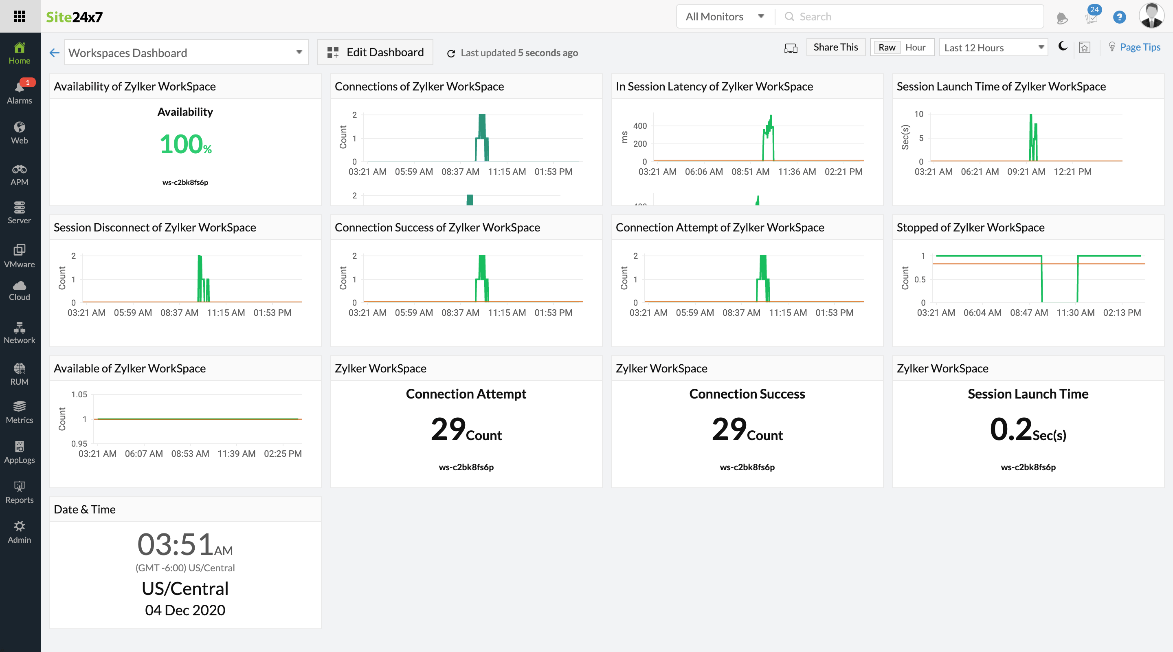The width and height of the screenshot is (1173, 652).
Task: Open Page Tips link
Action: point(1140,46)
